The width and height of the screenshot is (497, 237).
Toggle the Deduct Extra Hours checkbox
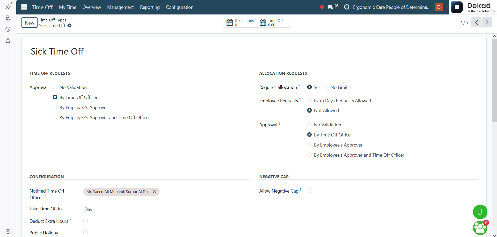(85, 221)
